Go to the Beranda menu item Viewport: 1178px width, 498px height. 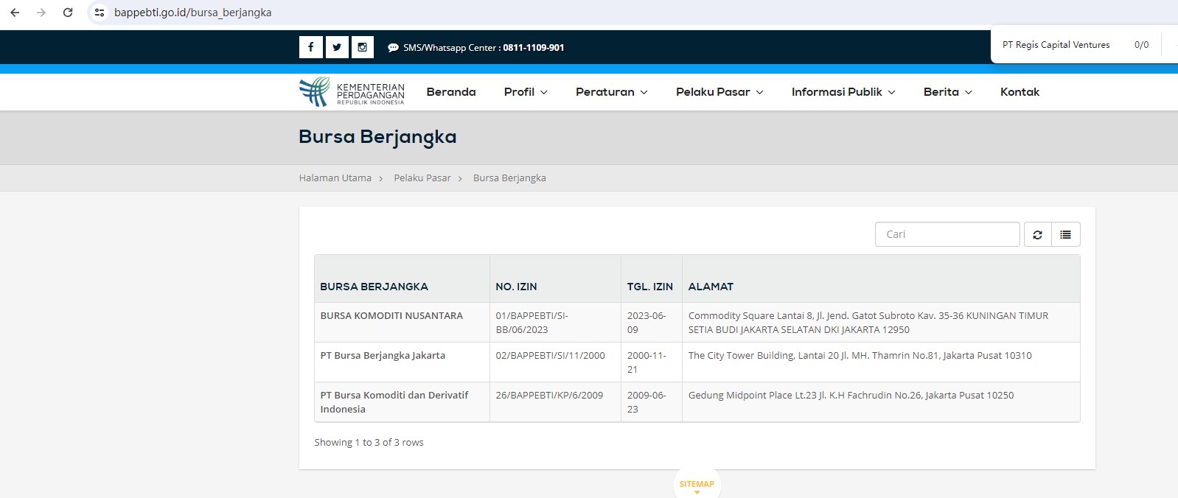[x=451, y=92]
